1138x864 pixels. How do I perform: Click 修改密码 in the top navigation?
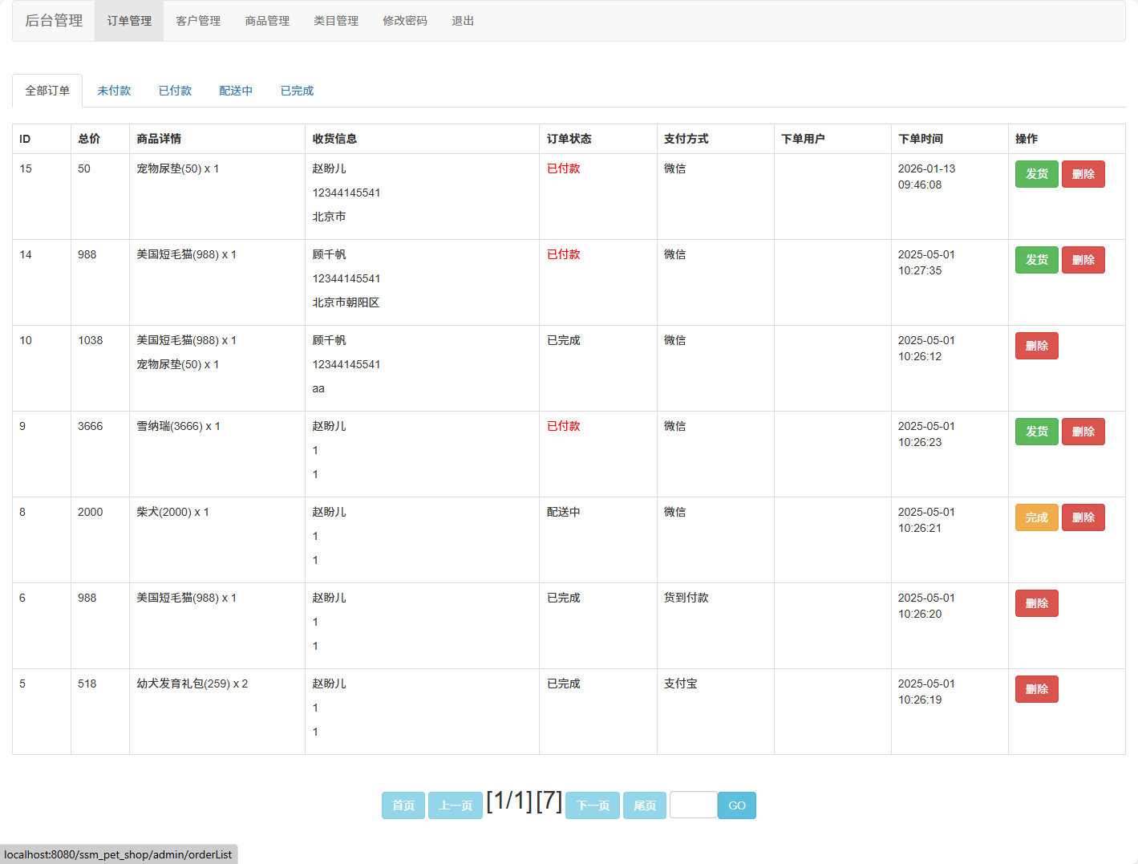(x=405, y=21)
